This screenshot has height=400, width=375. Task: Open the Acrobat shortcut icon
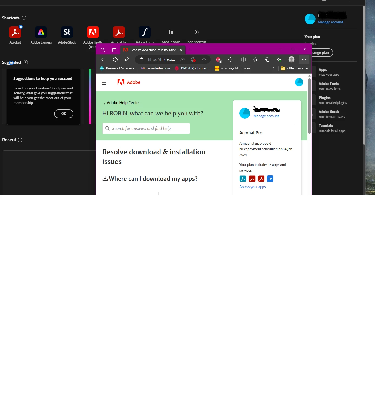(x=15, y=32)
